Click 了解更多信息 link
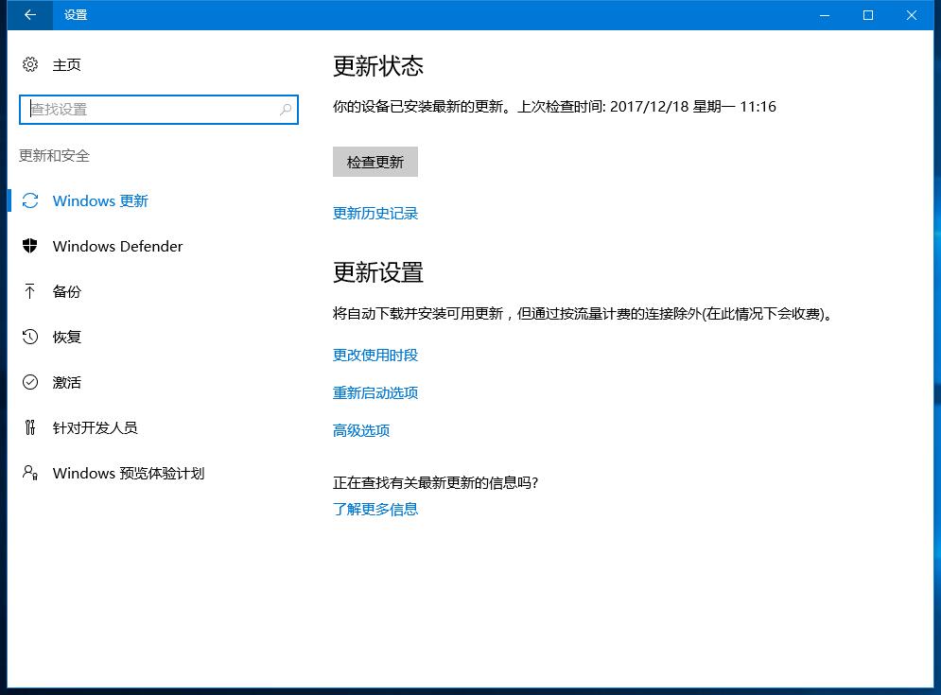The height and width of the screenshot is (695, 941). [375, 509]
